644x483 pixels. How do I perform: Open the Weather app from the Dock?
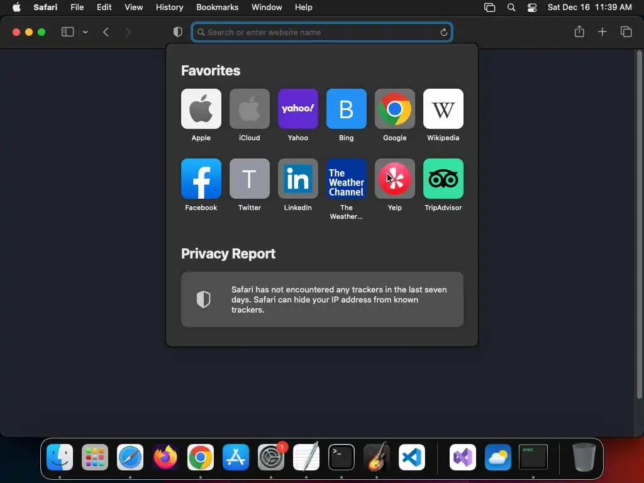pyautogui.click(x=498, y=457)
